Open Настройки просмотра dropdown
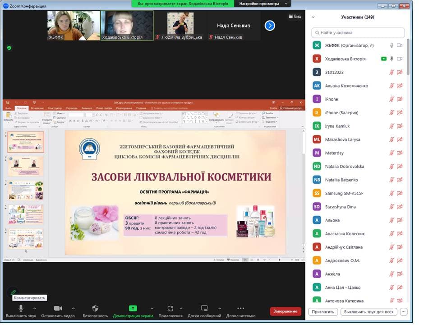The height and width of the screenshot is (325, 433). tap(263, 4)
